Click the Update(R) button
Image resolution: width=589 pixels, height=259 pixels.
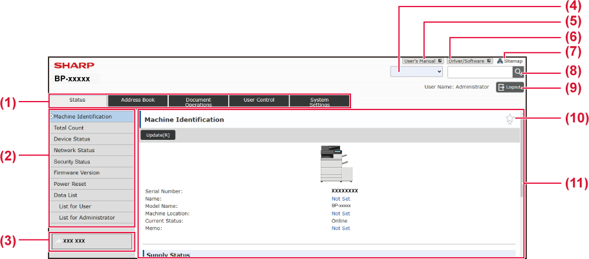pyautogui.click(x=158, y=135)
